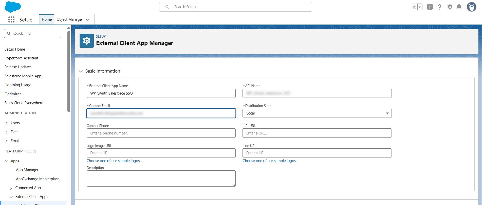Click the Info URL field
Viewport: 482px width, 205px height.
tap(317, 133)
